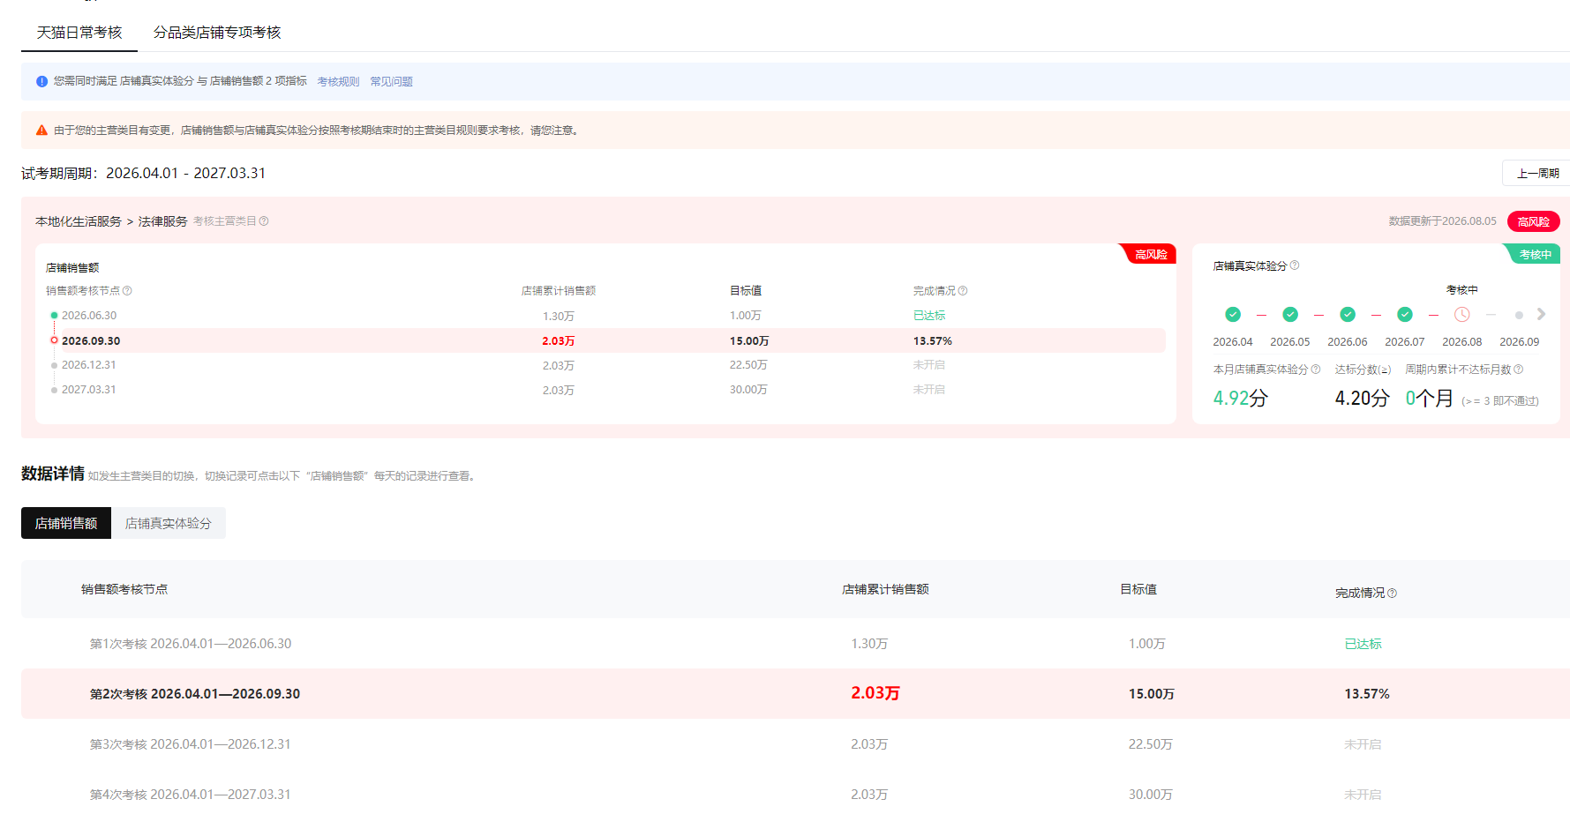This screenshot has width=1570, height=814.
Task: Click the 试考期周期 date range text
Action: coord(143,173)
